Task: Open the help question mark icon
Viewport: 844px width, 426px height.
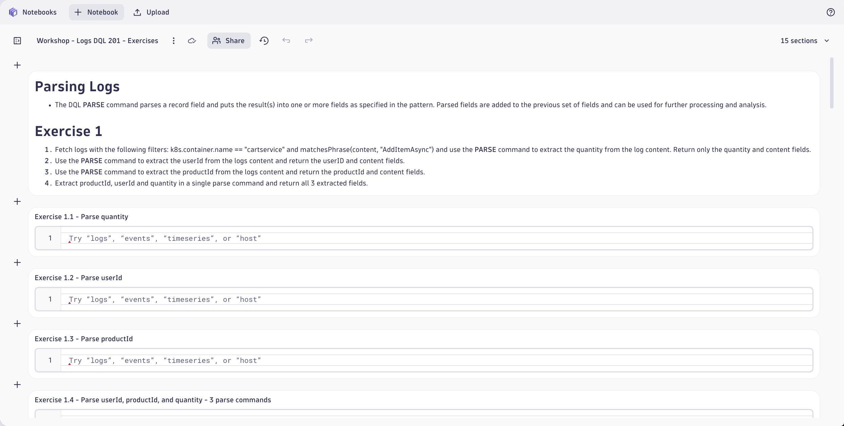Action: pyautogui.click(x=830, y=12)
